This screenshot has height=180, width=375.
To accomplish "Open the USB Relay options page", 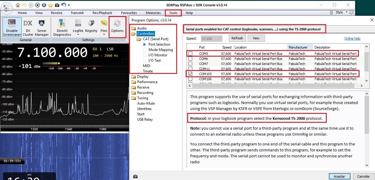I will (x=145, y=120).
